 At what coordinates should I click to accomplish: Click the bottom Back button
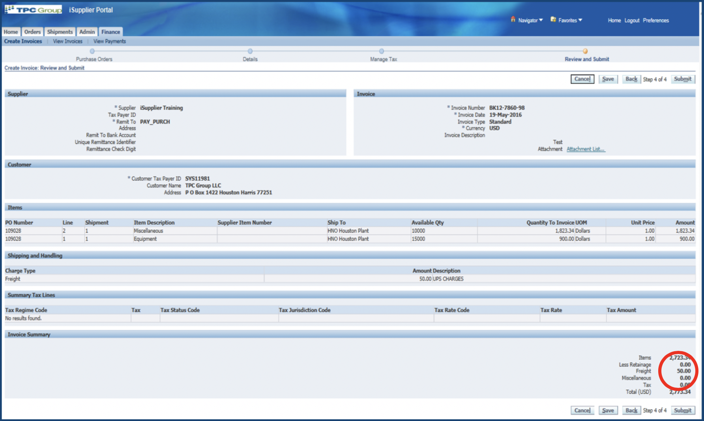(x=631, y=410)
